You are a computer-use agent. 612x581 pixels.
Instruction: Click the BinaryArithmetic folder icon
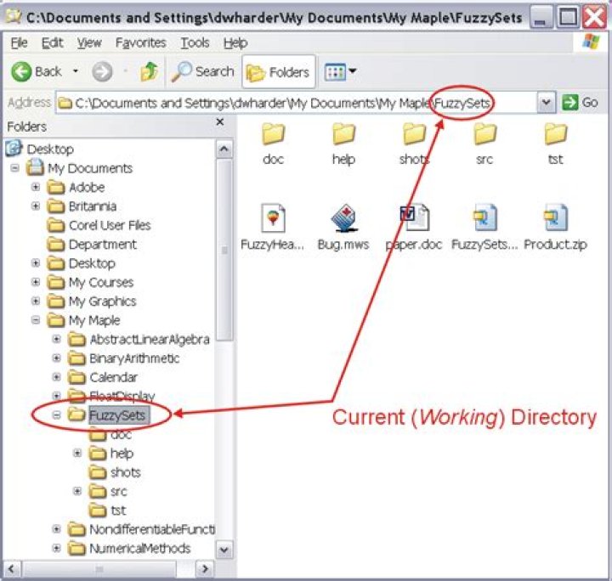[x=76, y=358]
